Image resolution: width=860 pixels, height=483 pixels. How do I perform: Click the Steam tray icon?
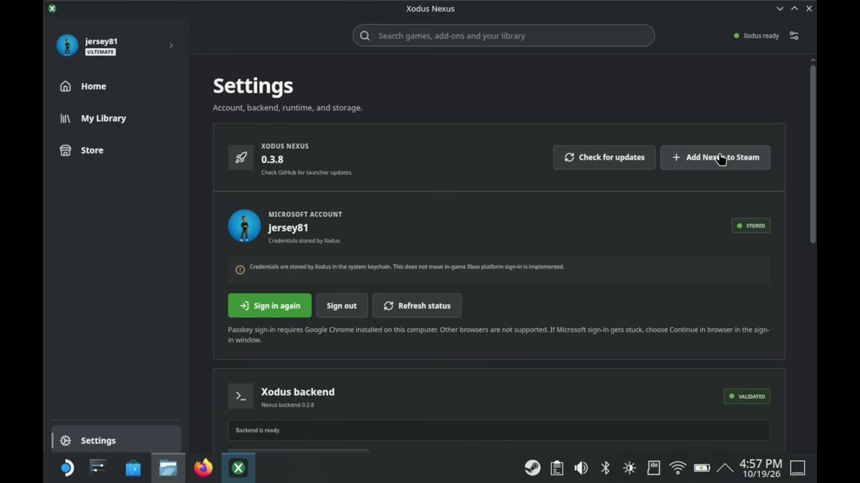pos(532,468)
